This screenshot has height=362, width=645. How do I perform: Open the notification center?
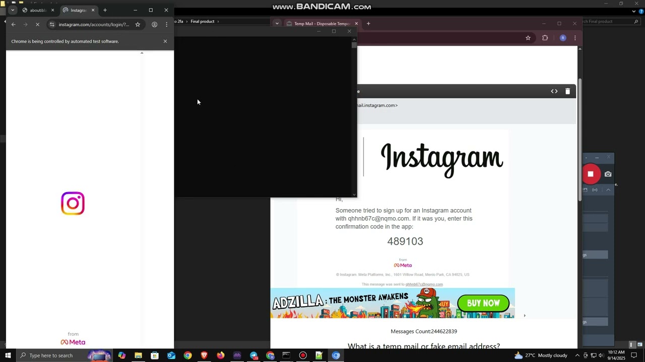[634, 355]
